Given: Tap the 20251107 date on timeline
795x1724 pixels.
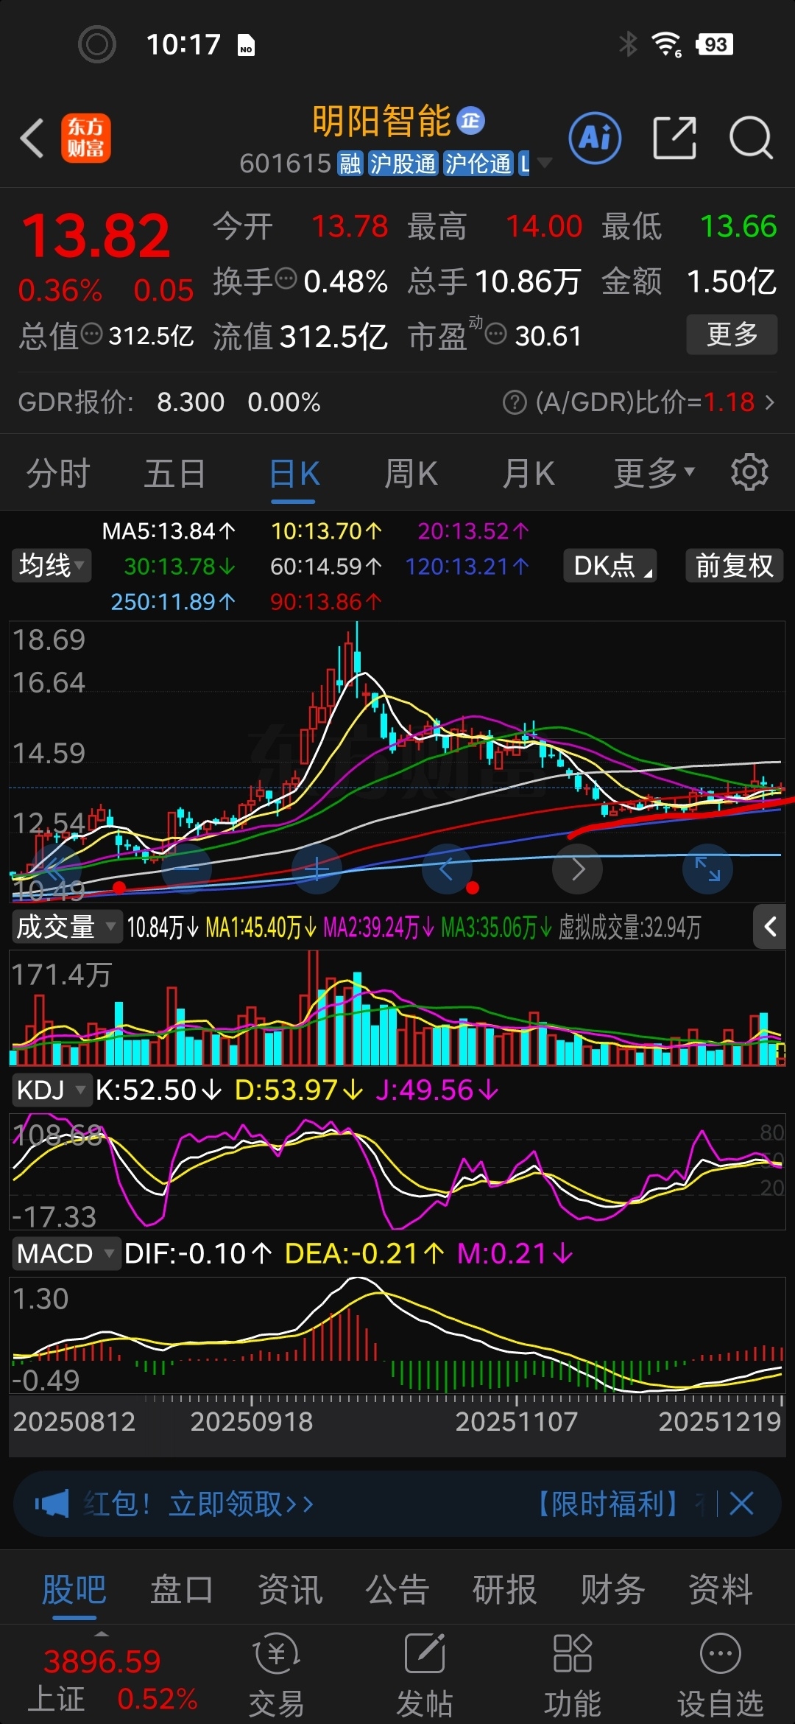Looking at the screenshot, I should click(517, 1421).
